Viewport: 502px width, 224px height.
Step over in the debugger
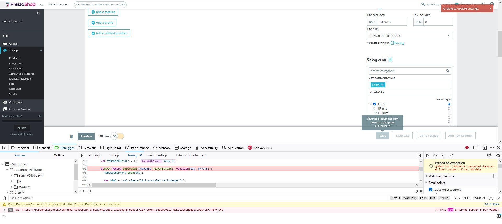[x=435, y=155]
